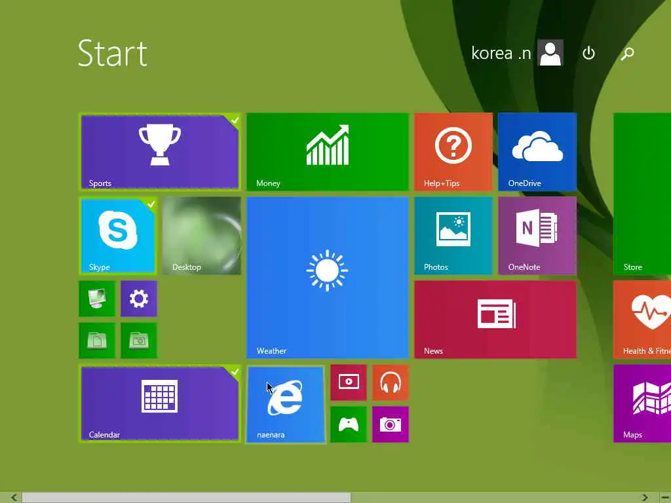Open the small Pictures folder tile

click(x=139, y=341)
